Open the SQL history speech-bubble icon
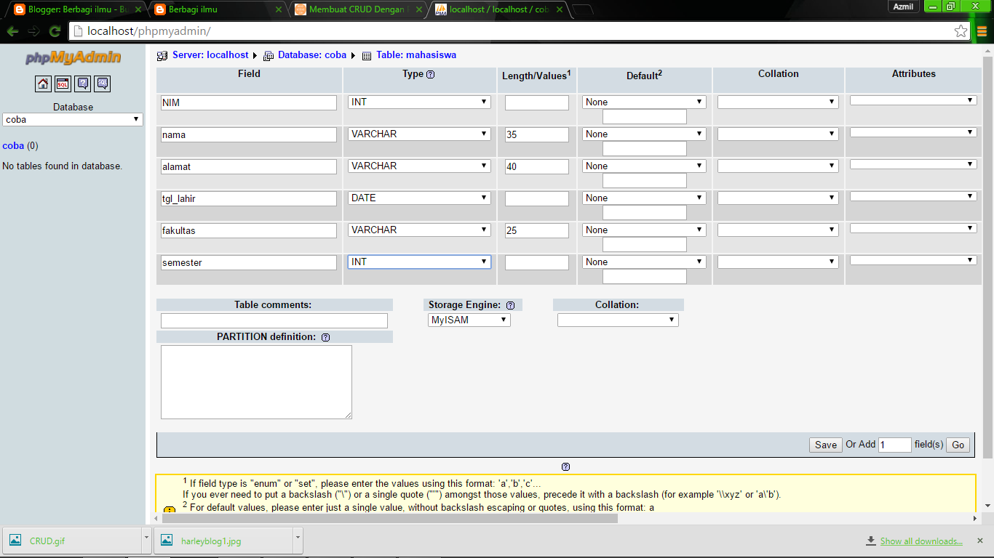 (x=101, y=84)
